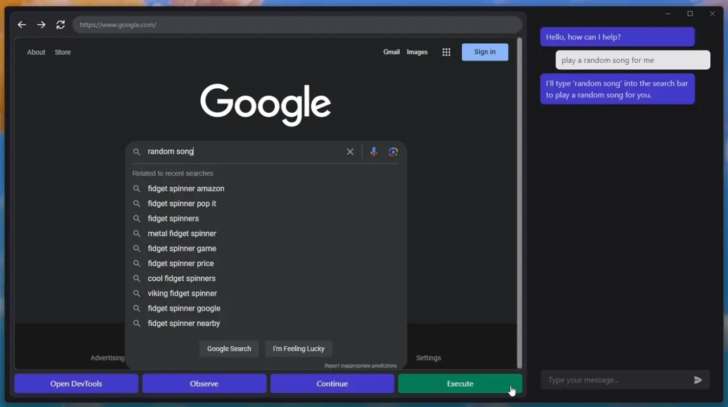Start voice search with the microphone icon
The width and height of the screenshot is (728, 407).
coord(373,151)
